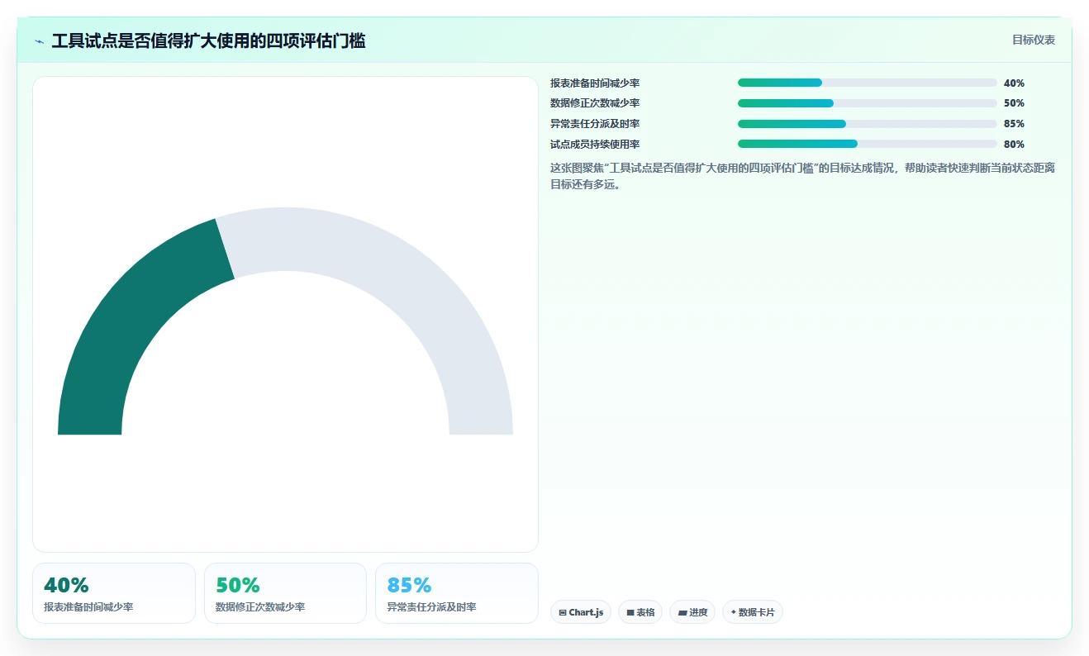Click the 进度 tag chip
The height and width of the screenshot is (656, 1089).
tap(692, 612)
